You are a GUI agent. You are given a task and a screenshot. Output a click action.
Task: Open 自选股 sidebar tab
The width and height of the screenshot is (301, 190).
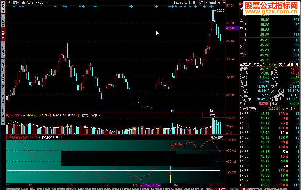click(x=3, y=66)
